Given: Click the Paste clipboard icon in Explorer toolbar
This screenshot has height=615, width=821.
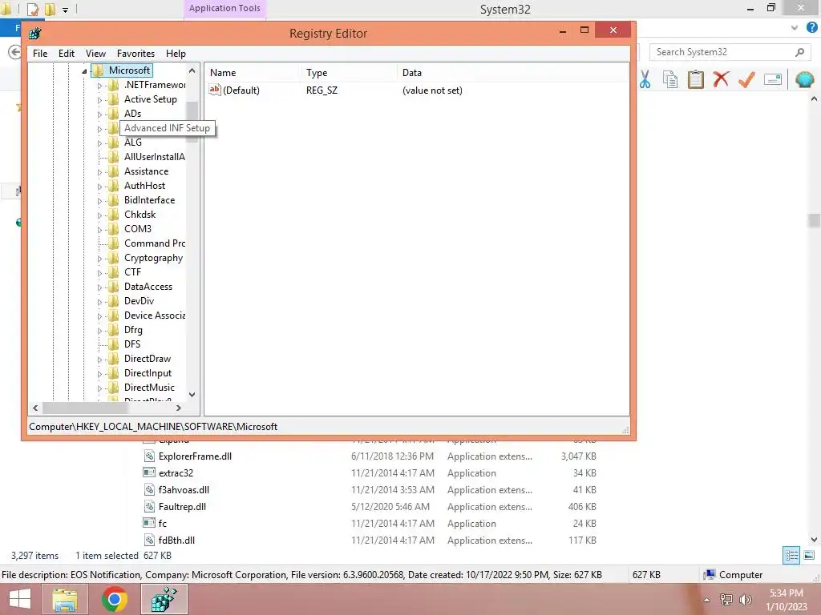Looking at the screenshot, I should point(695,79).
